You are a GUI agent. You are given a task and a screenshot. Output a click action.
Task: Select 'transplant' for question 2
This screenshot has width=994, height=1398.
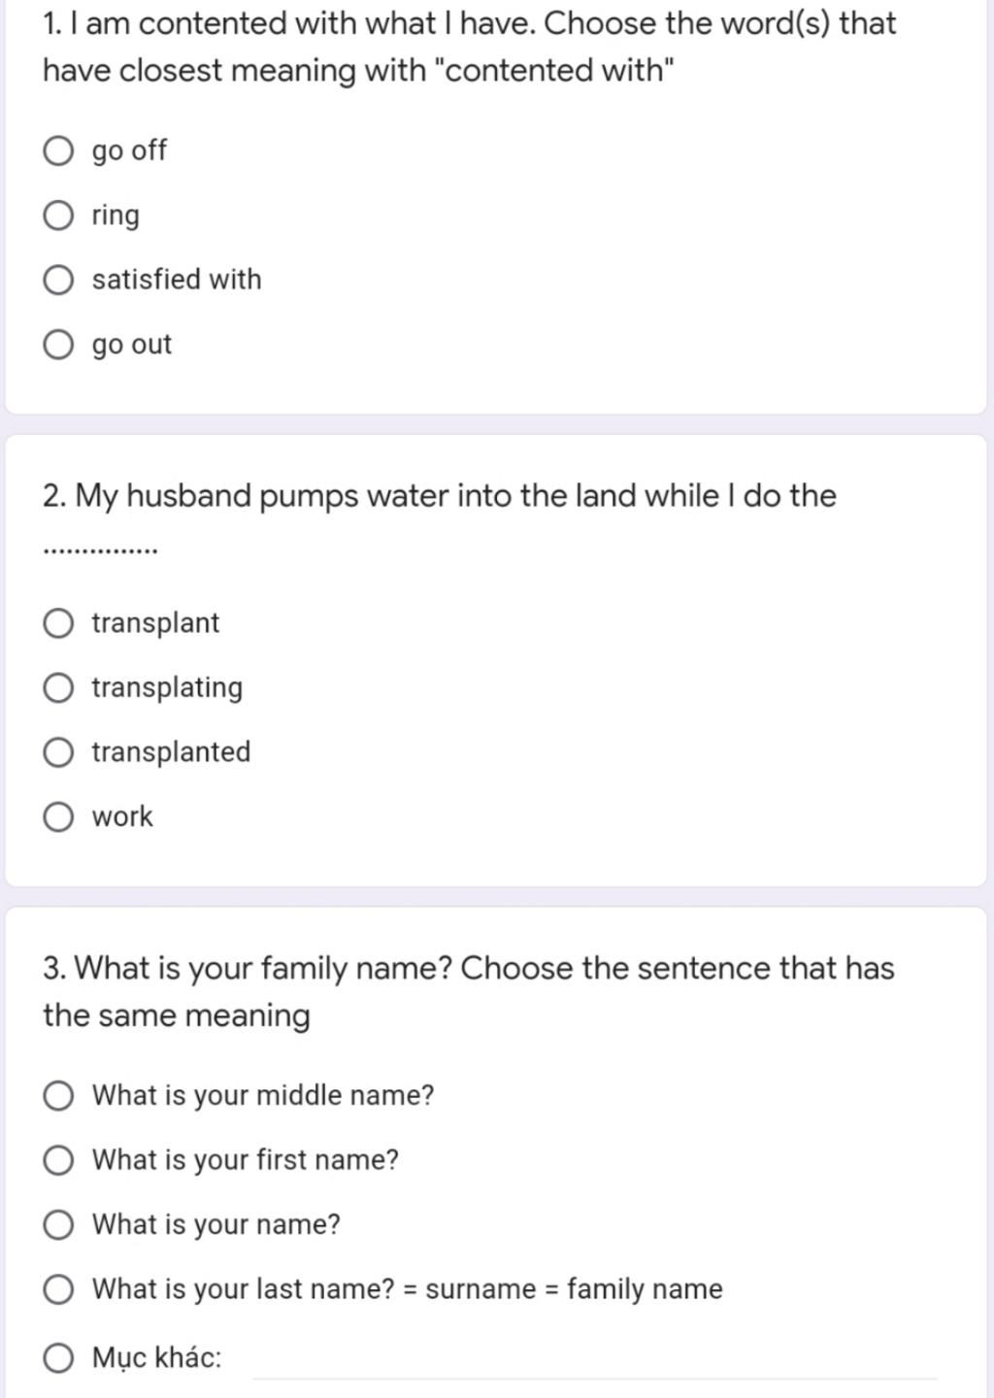click(58, 623)
